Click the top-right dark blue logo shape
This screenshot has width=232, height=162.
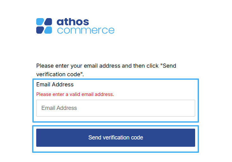pos(48,22)
